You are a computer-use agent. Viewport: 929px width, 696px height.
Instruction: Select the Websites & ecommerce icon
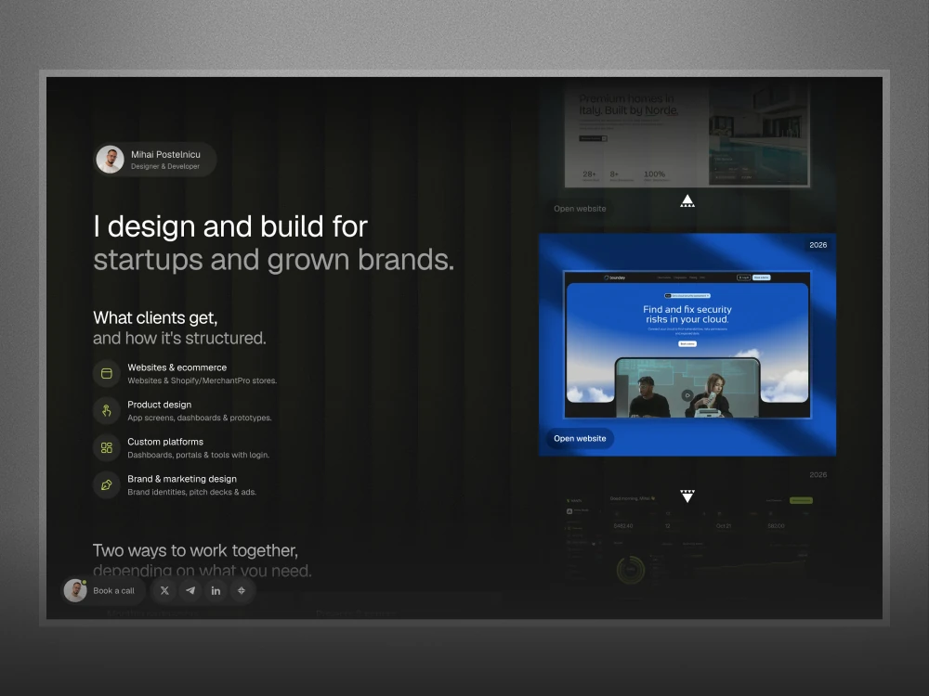(107, 373)
